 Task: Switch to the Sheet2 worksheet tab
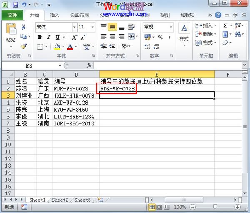coord(60,200)
